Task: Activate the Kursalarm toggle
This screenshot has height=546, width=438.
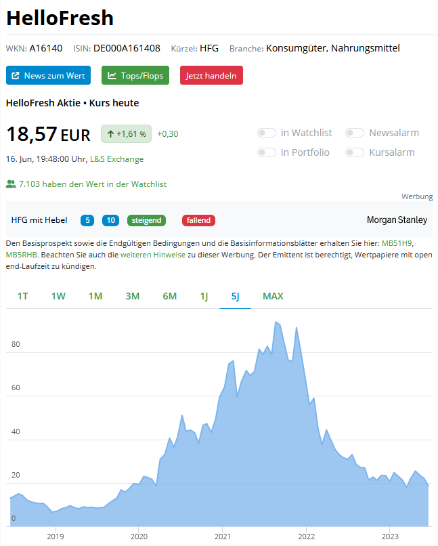Action: click(x=354, y=152)
